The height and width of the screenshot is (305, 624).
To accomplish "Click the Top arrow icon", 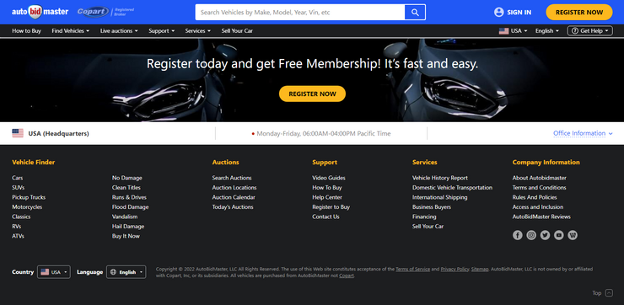I will pyautogui.click(x=609, y=293).
